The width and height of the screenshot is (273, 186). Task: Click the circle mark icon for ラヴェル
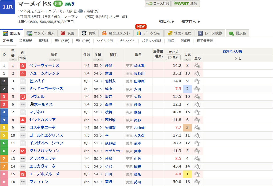pyautogui.click(x=23, y=97)
